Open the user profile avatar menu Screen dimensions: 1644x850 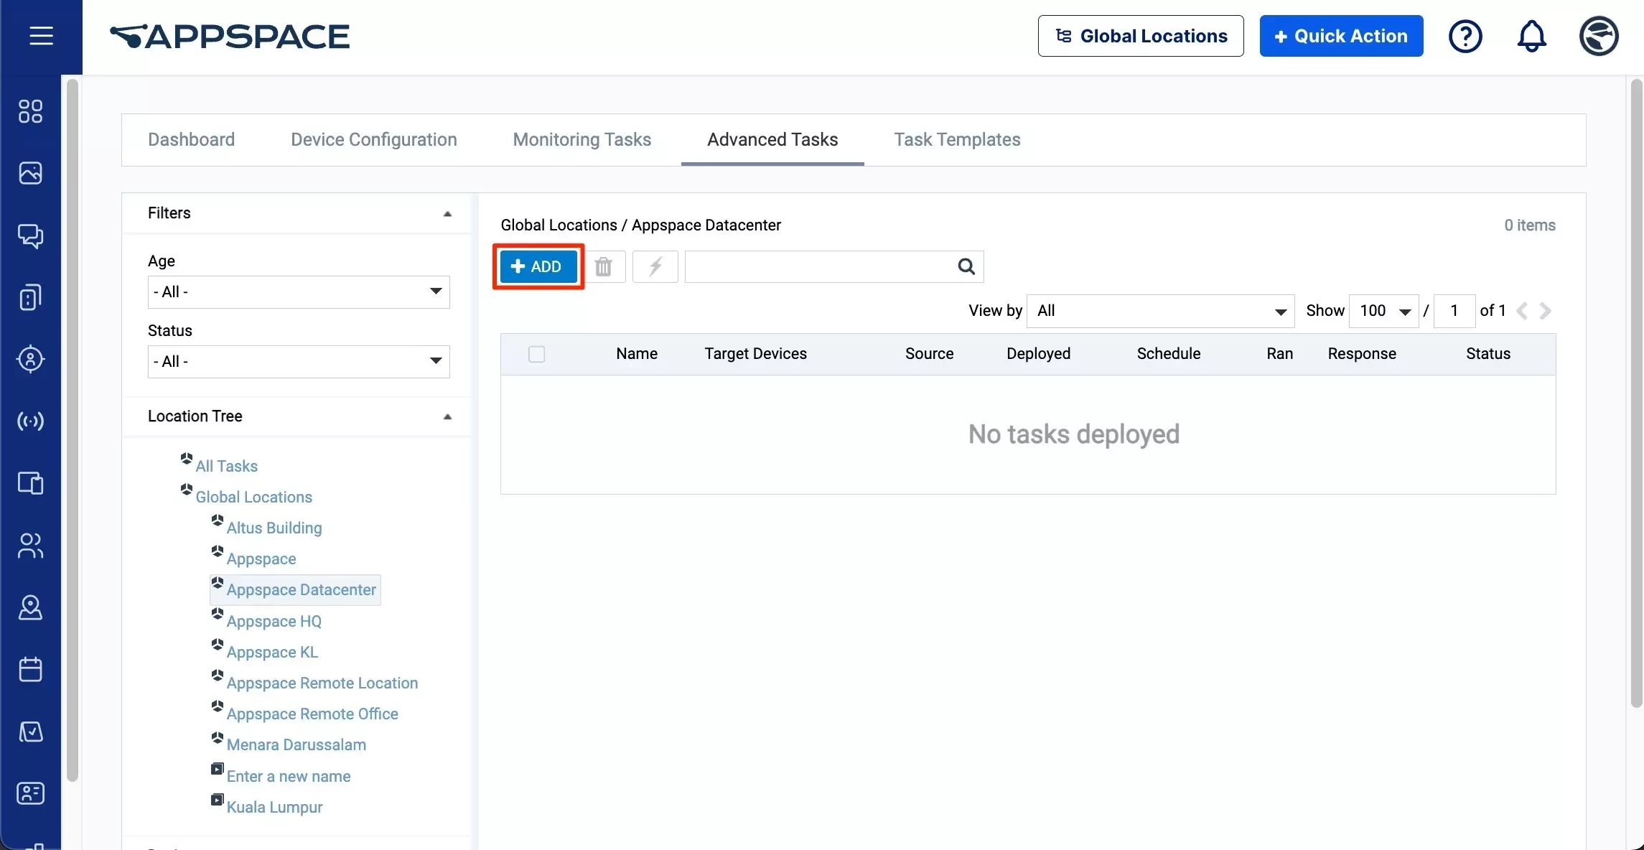point(1599,36)
